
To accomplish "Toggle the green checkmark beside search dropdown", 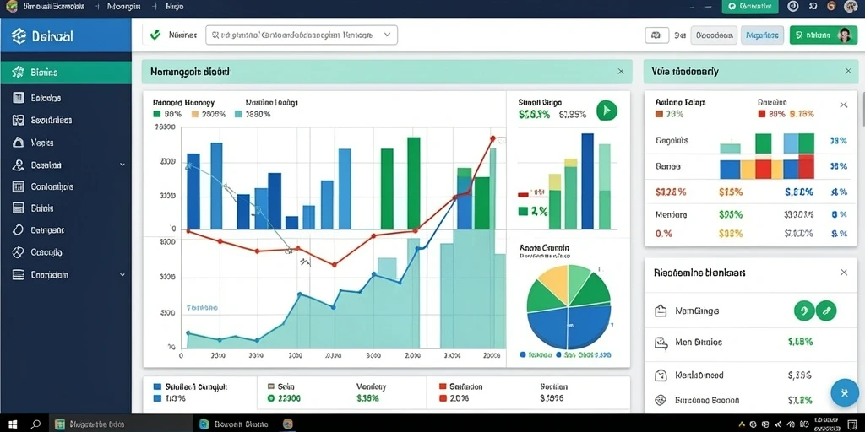I will point(155,35).
